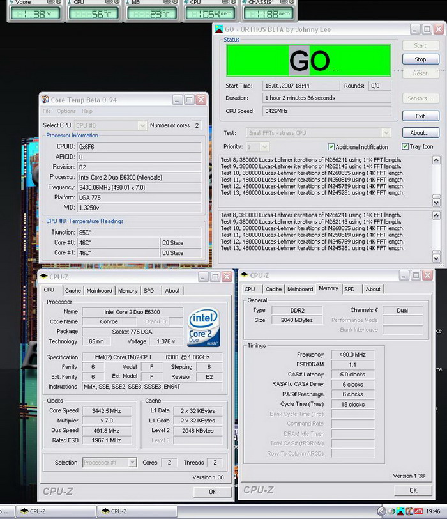447x519 pixels.
Task: Click OK in the right CPU-Z window
Action: click(413, 490)
